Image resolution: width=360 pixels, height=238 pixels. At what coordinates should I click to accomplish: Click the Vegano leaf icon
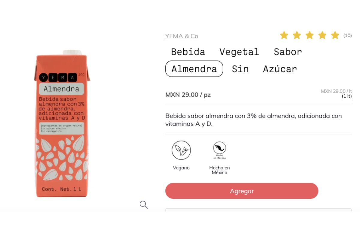click(181, 150)
